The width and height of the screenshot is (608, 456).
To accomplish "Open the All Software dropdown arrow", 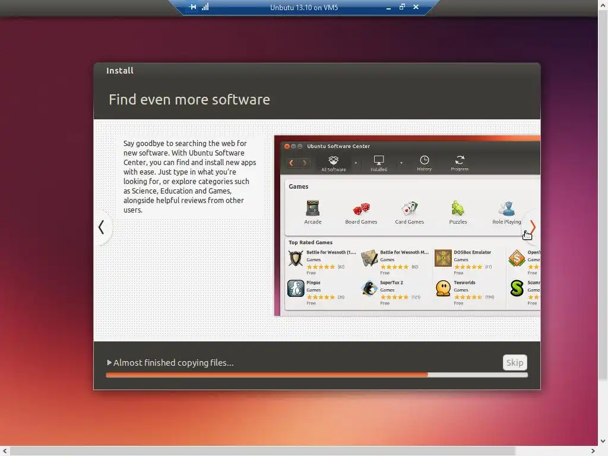I will click(x=356, y=163).
